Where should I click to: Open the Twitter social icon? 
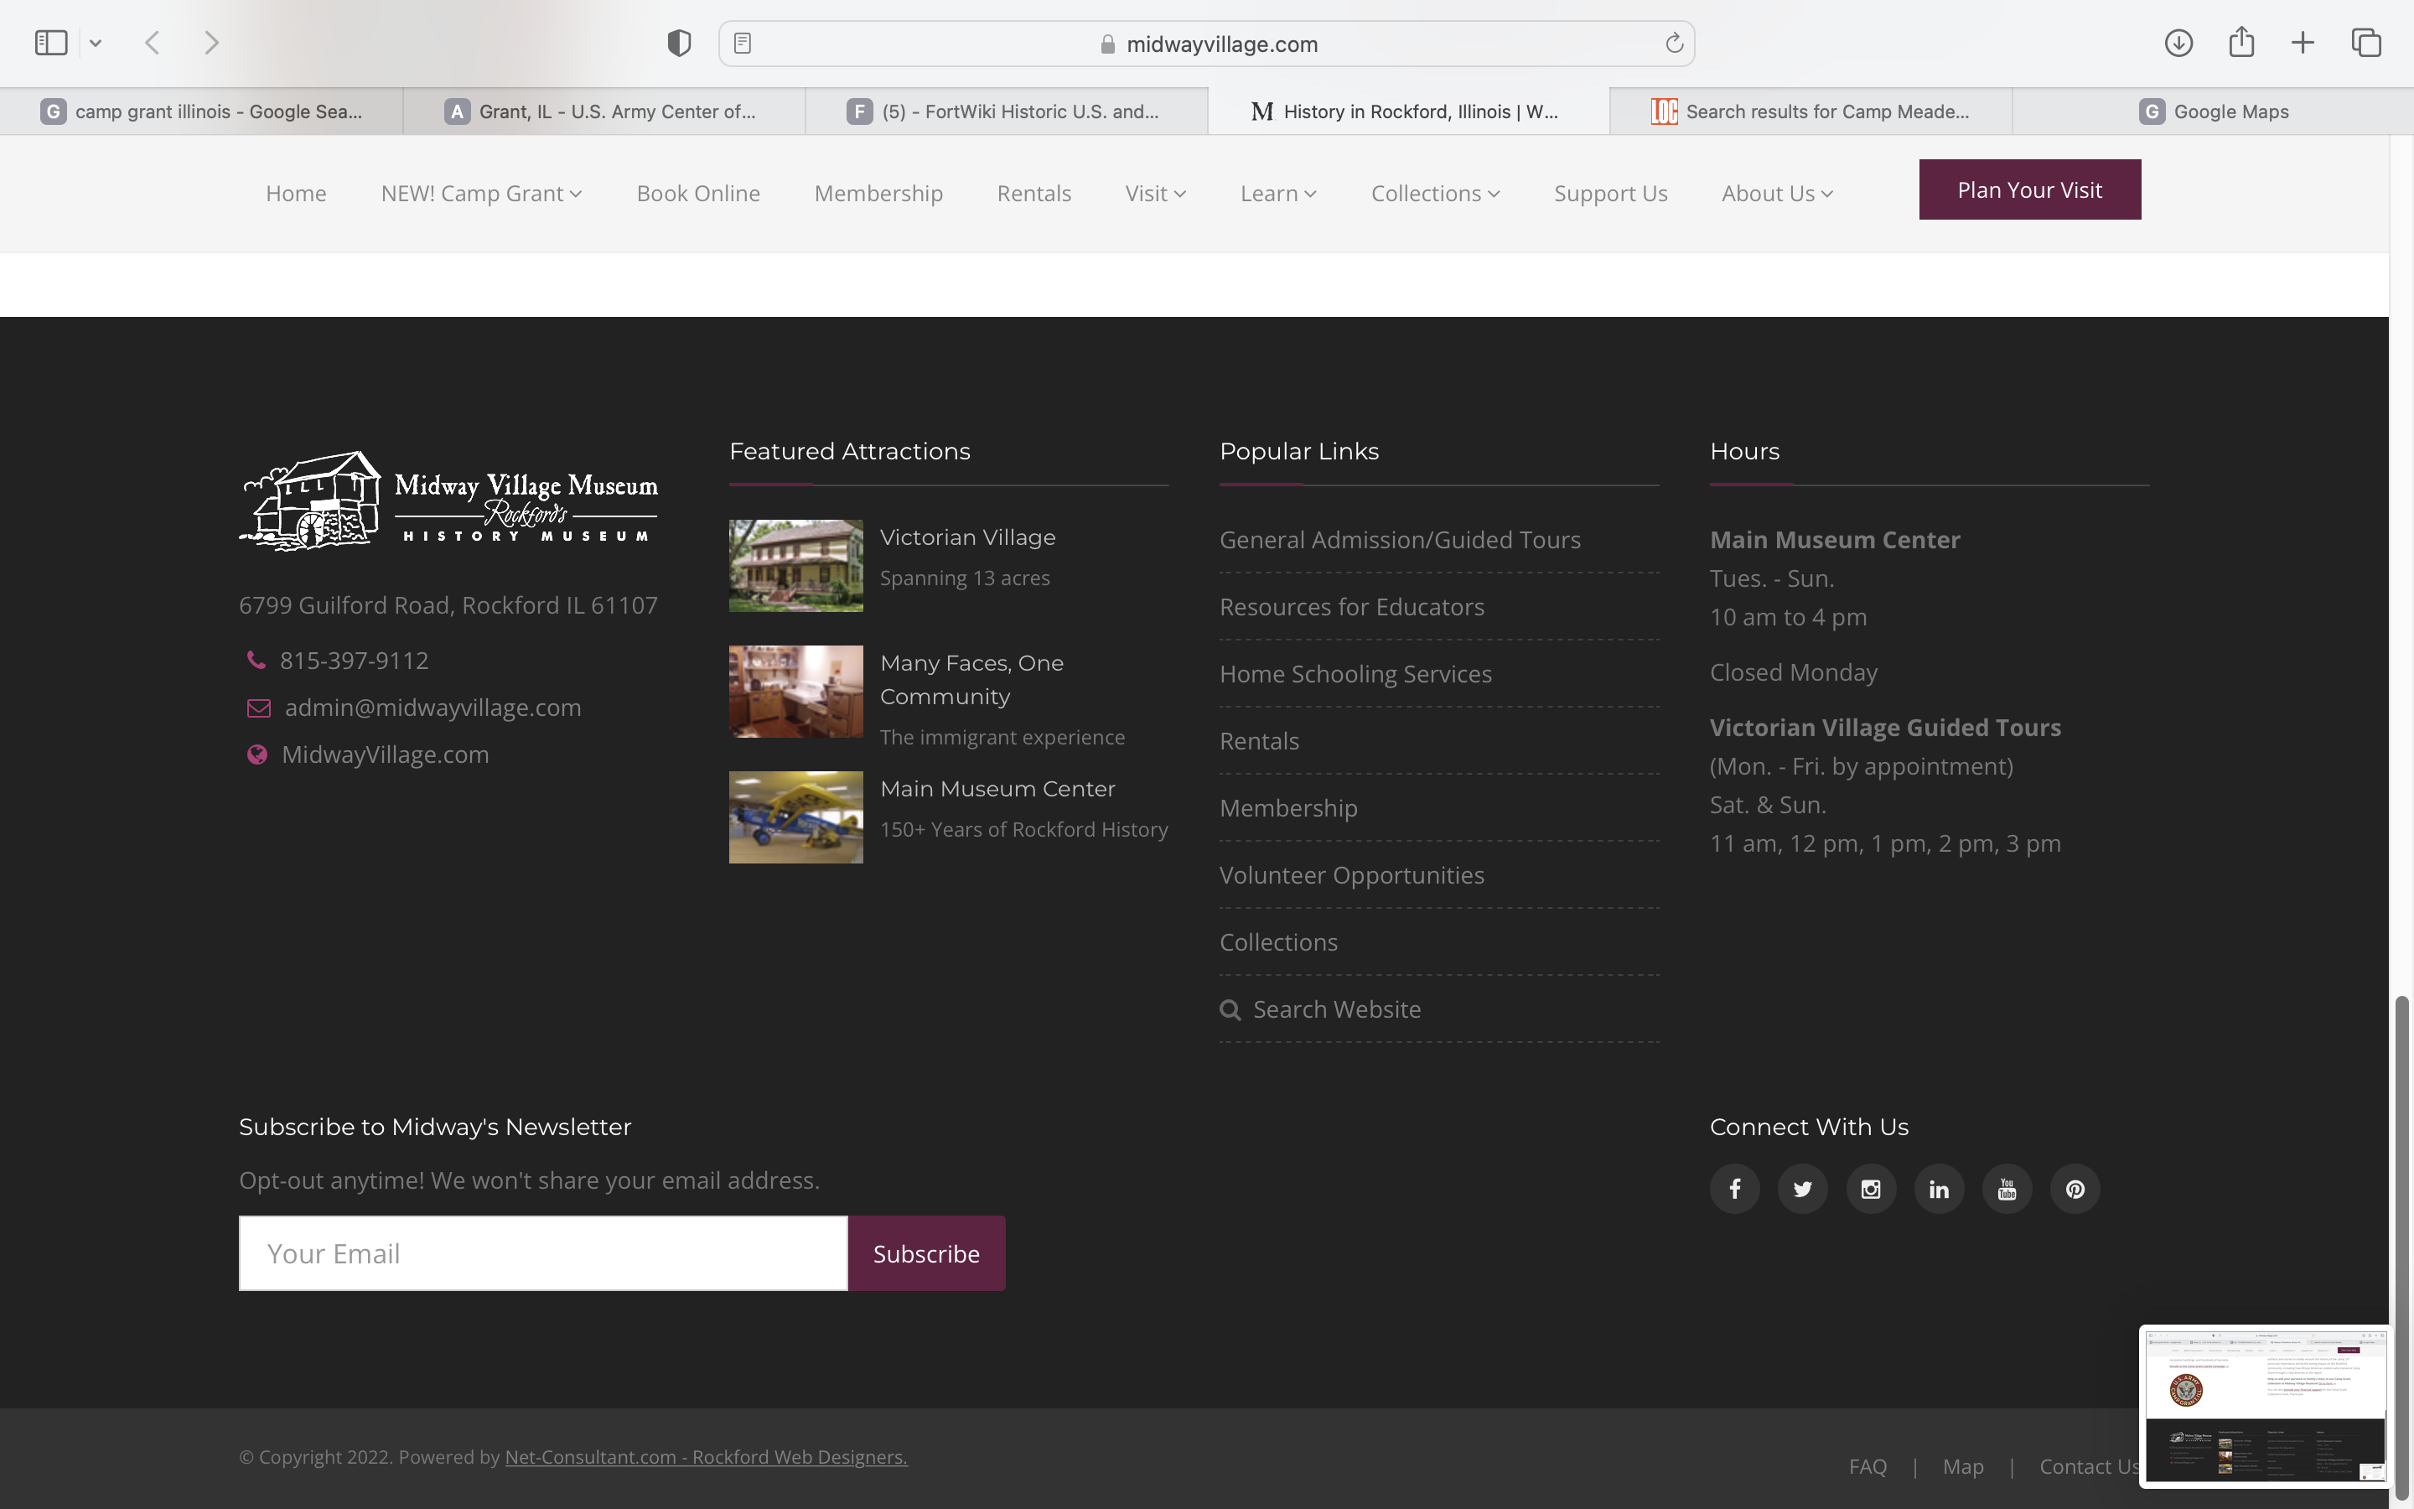[x=1802, y=1189]
